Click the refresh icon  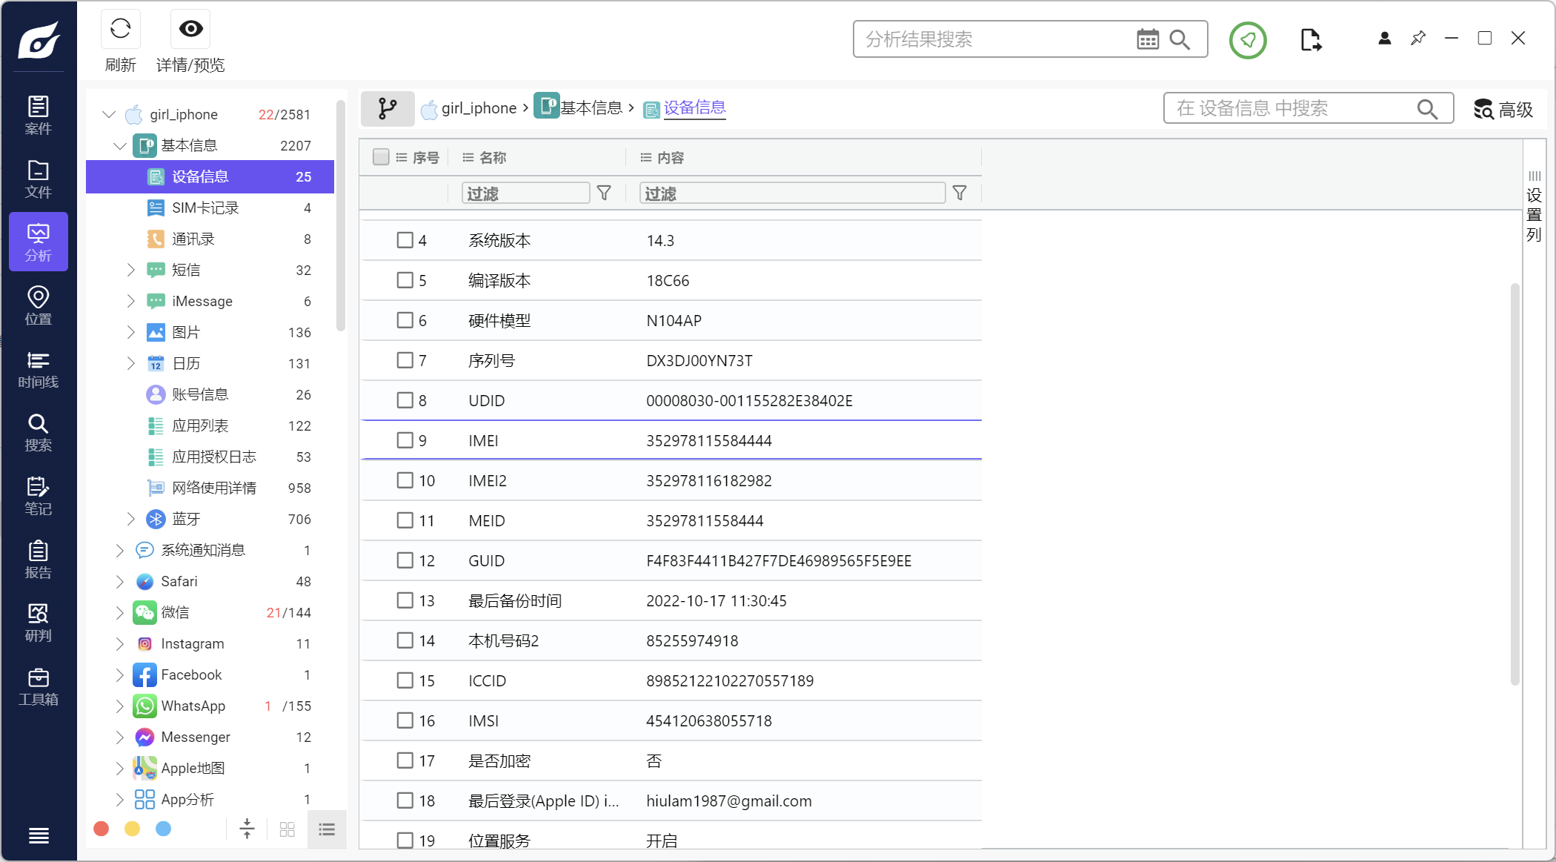(x=120, y=29)
